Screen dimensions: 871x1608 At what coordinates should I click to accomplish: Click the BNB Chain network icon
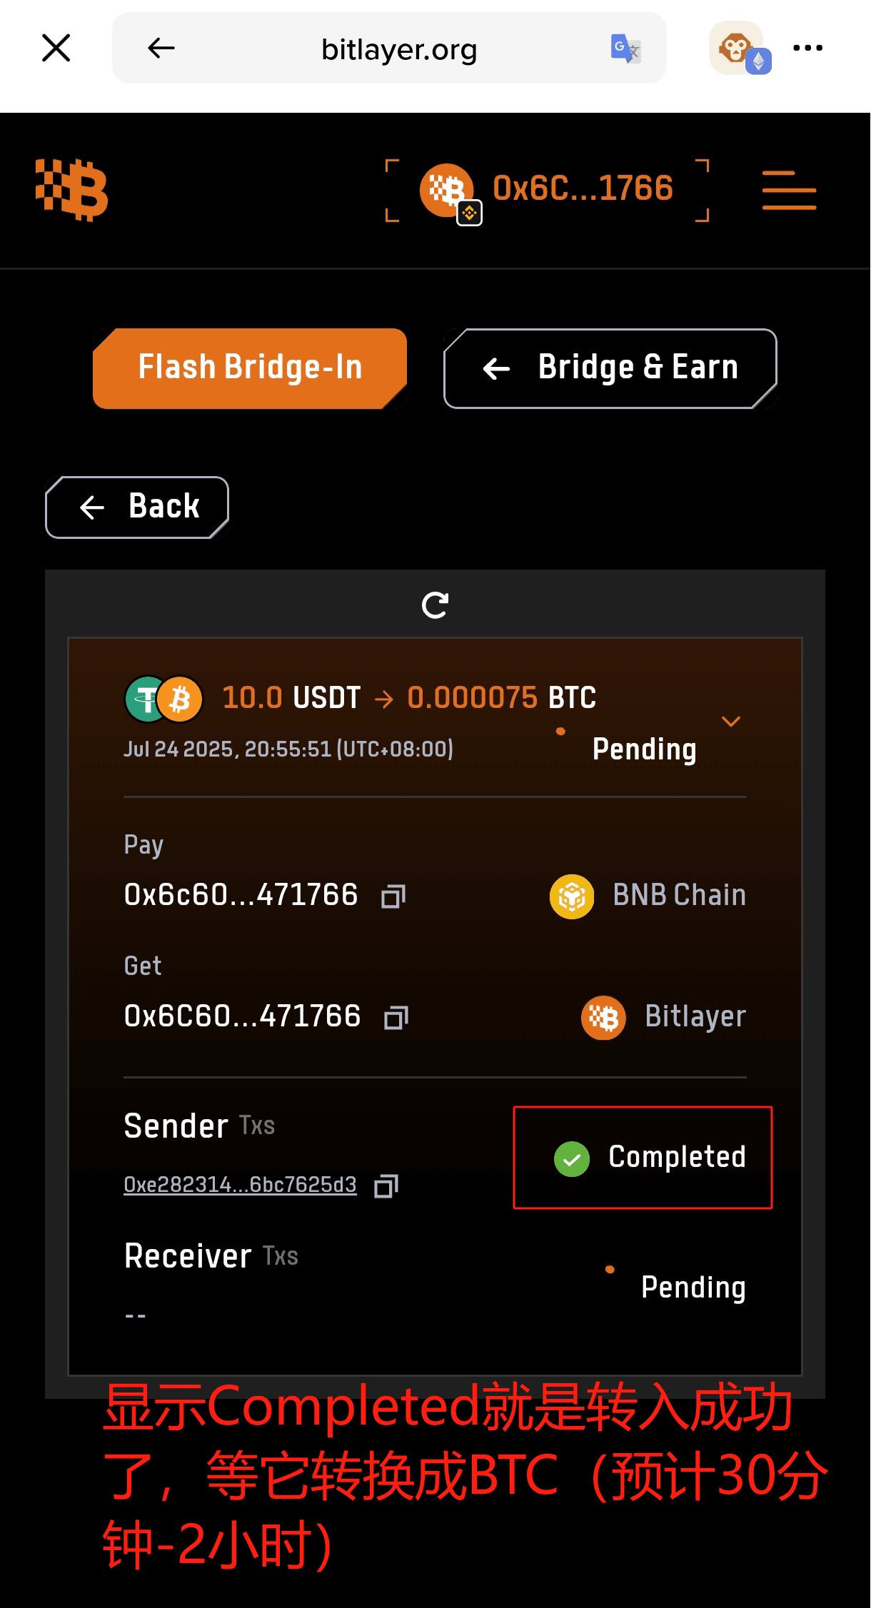pyautogui.click(x=571, y=896)
